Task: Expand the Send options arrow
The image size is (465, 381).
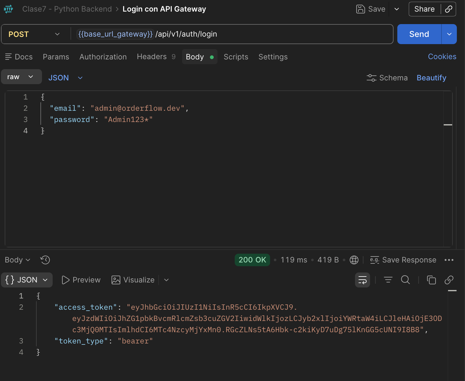Action: pyautogui.click(x=449, y=34)
